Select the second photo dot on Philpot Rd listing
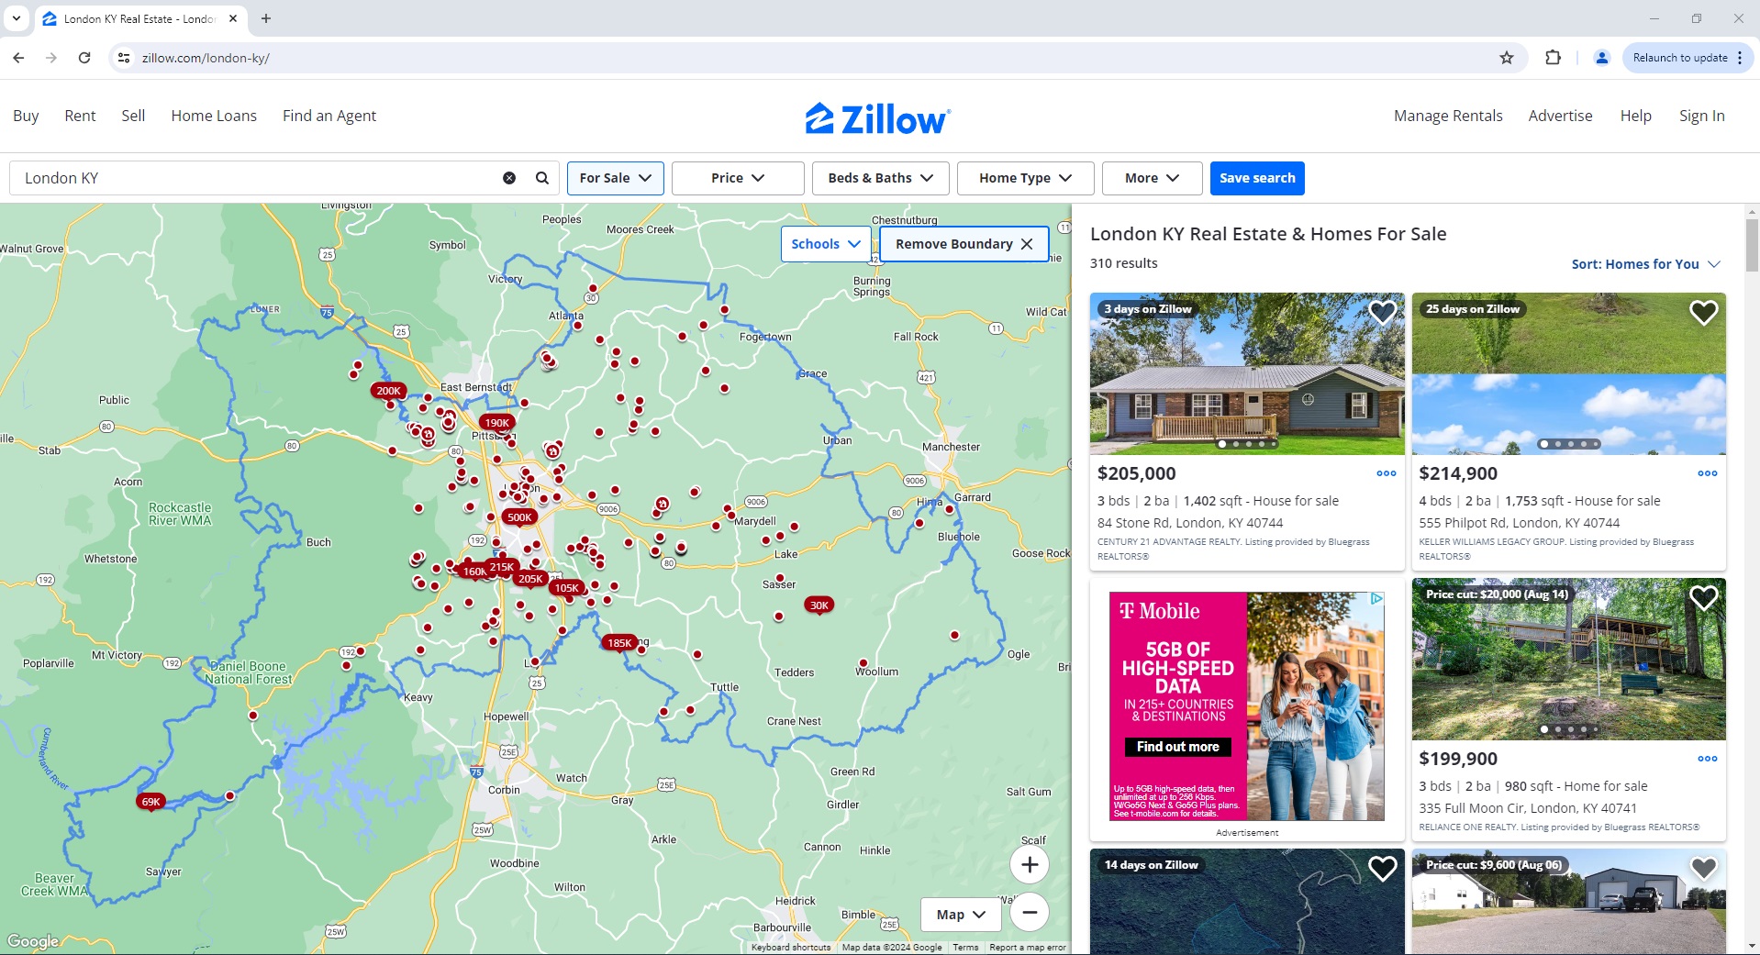This screenshot has width=1760, height=955. click(1559, 444)
